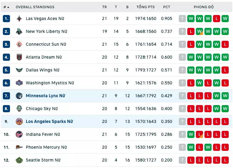Click the 0.429 percentage for Minnesota Lynx
This screenshot has height=168, width=233.
click(166, 96)
